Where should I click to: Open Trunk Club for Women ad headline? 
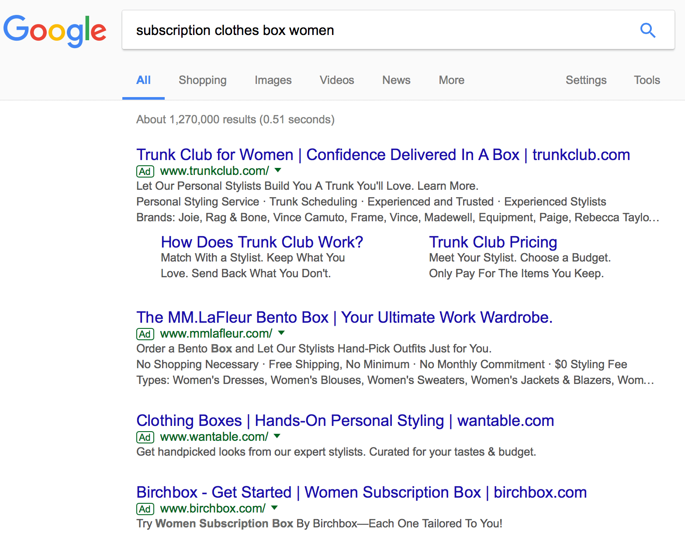[383, 155]
